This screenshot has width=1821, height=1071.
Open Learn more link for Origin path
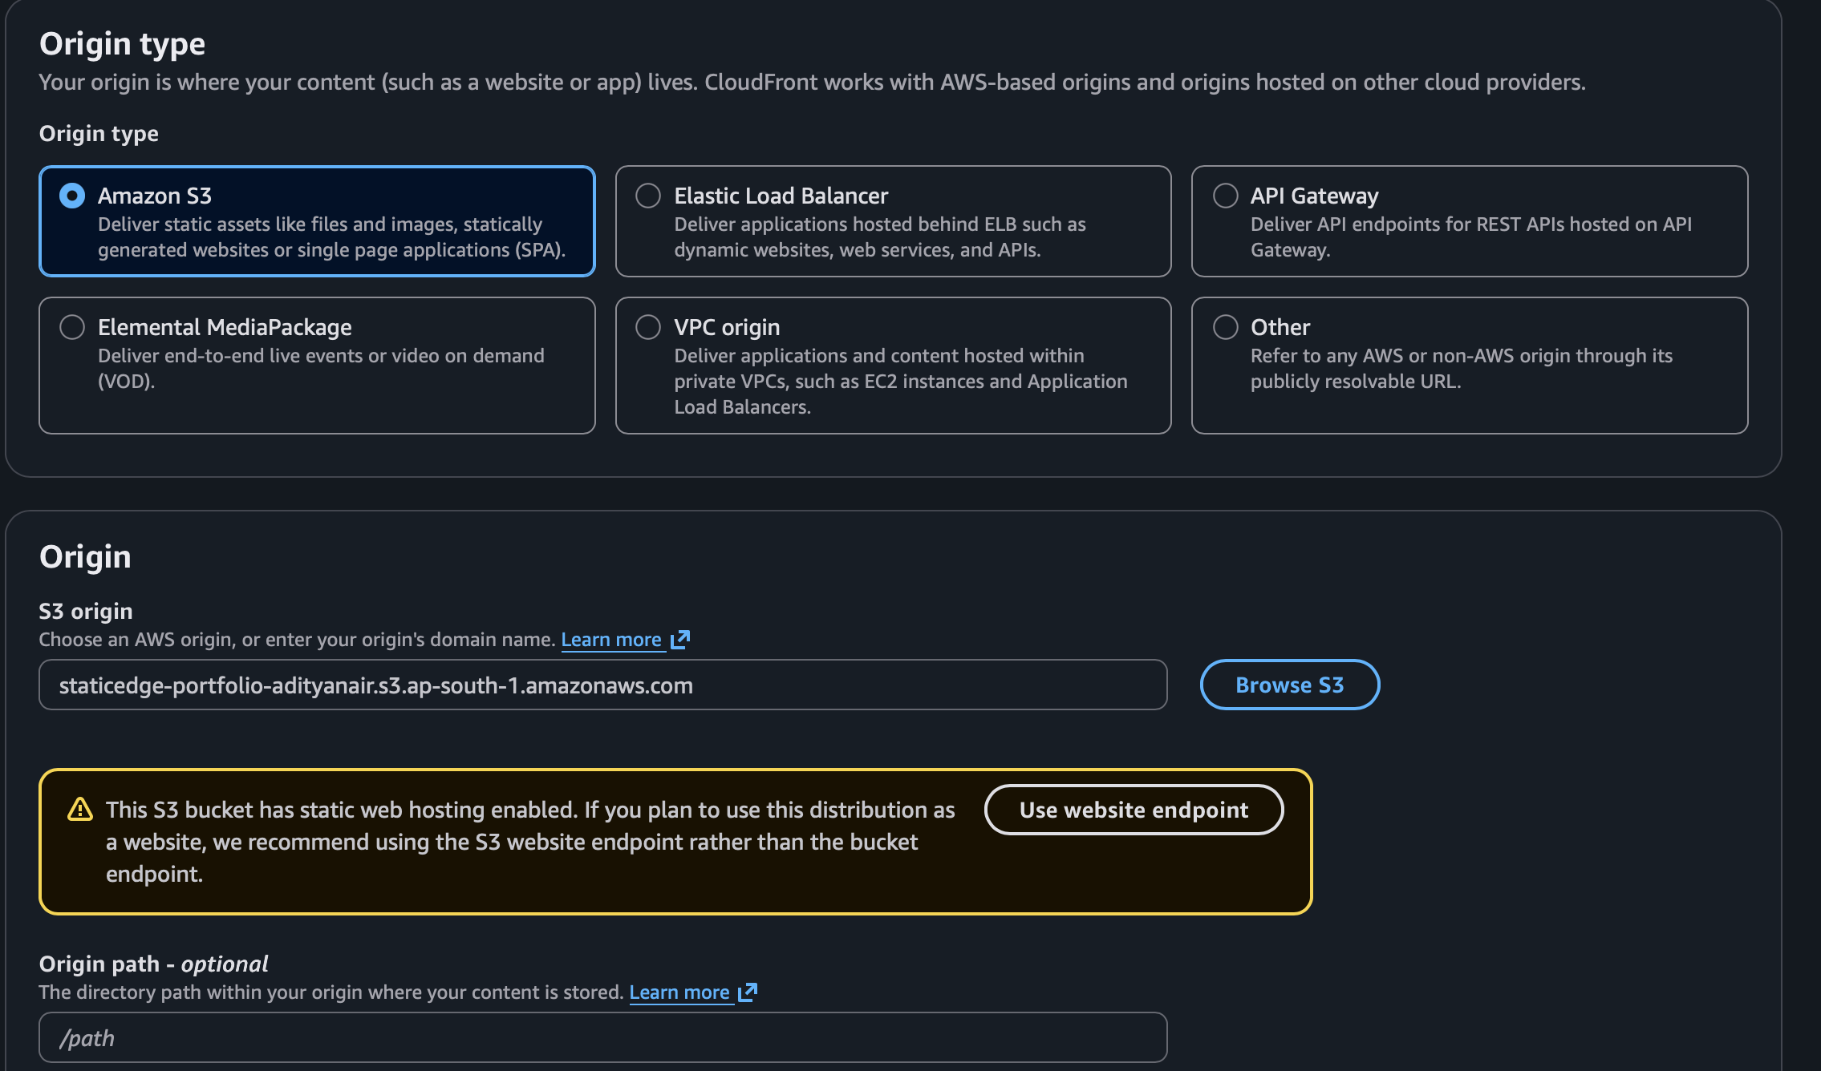[679, 992]
